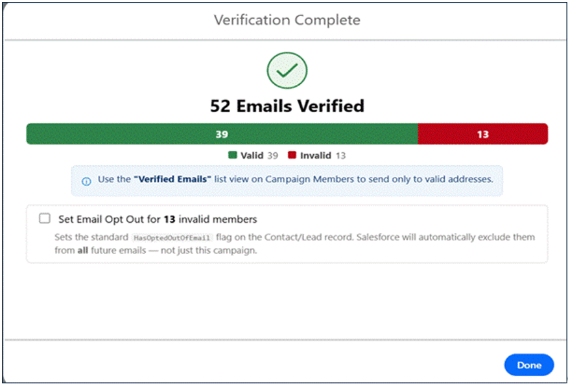
Task: Click the Set Email Opt Out label text
Action: point(158,220)
